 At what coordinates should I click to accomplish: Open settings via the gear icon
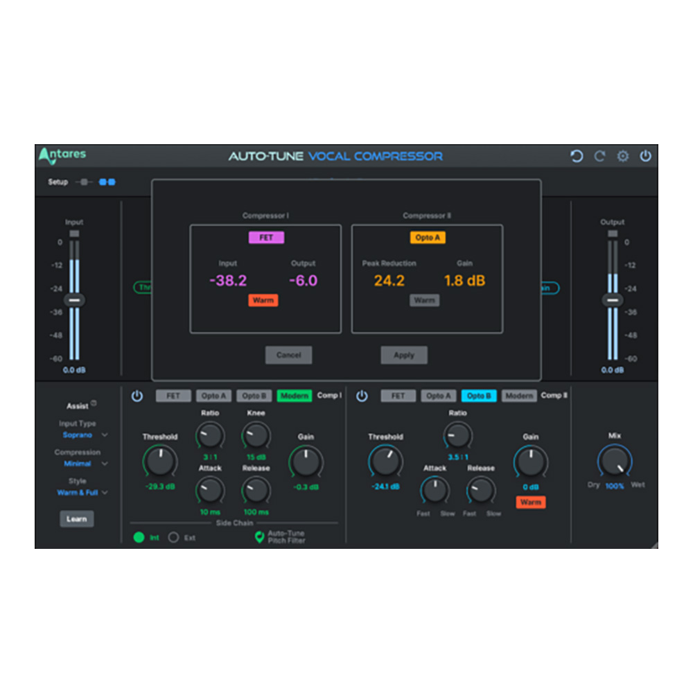(x=623, y=156)
